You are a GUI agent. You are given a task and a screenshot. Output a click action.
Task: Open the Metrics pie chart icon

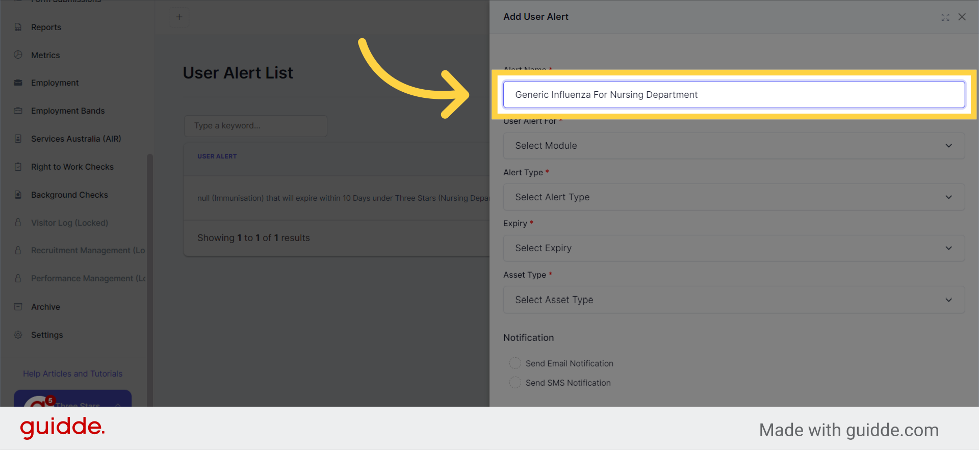coord(18,55)
